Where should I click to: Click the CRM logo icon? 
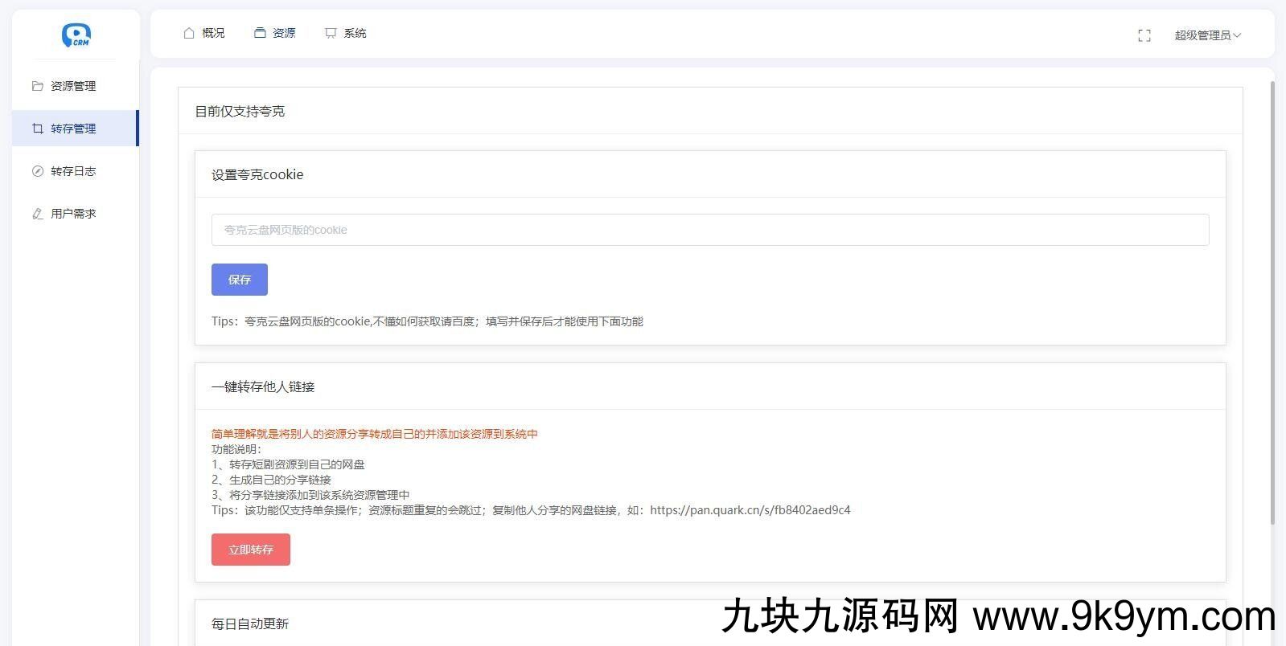pyautogui.click(x=76, y=35)
